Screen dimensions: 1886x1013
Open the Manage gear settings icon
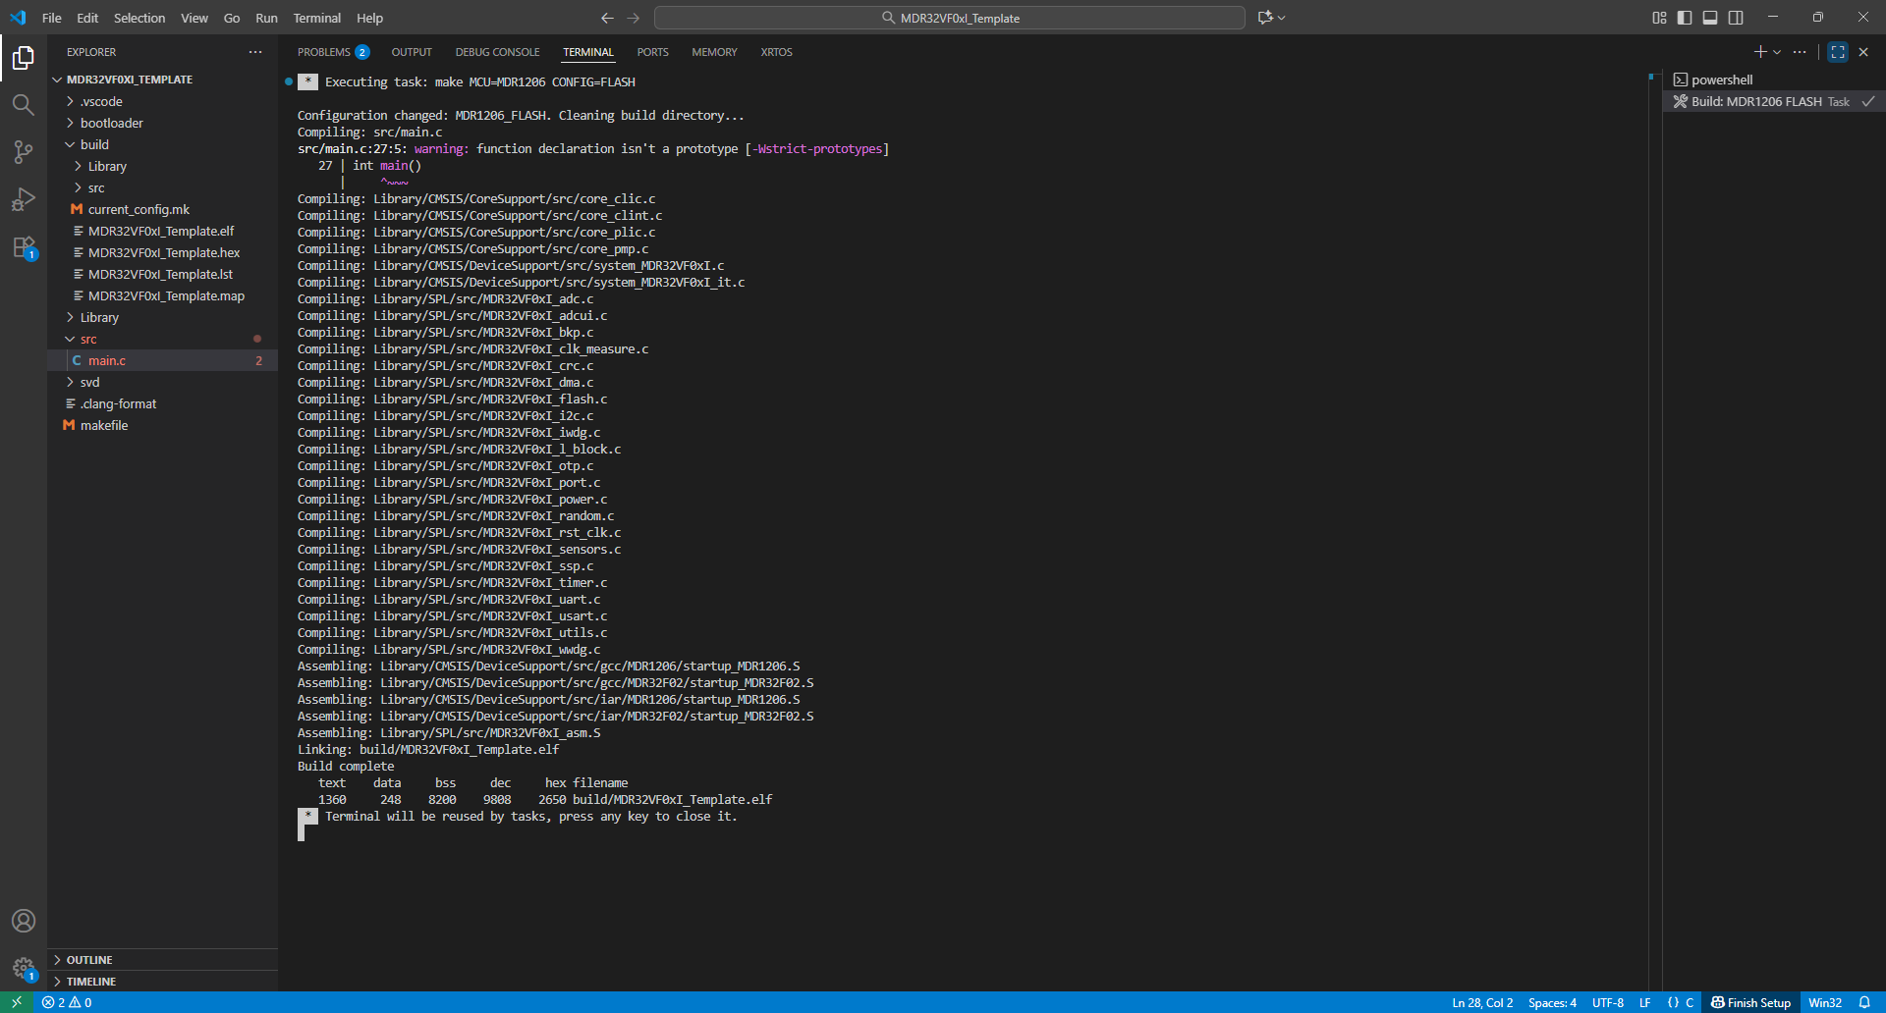24,968
